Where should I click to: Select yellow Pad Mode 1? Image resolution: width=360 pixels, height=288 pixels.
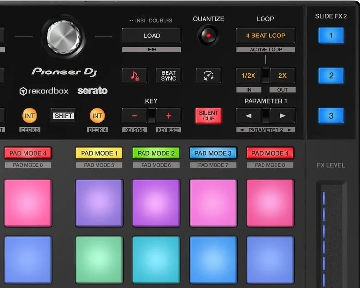coord(99,153)
